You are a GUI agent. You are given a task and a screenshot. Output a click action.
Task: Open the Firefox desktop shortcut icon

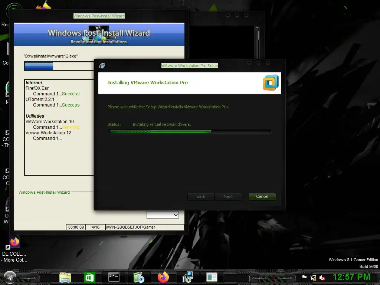point(14,242)
